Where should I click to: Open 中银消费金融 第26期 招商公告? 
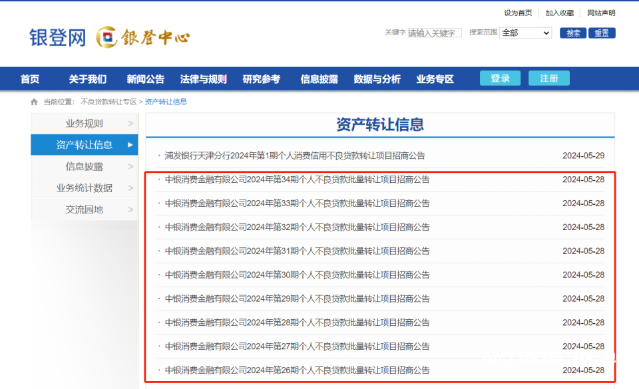pyautogui.click(x=297, y=370)
